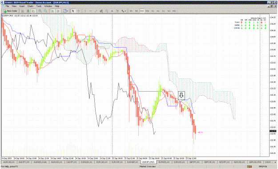278x169 pixels.
Task: Open the Help menu
Action: tap(57, 6)
